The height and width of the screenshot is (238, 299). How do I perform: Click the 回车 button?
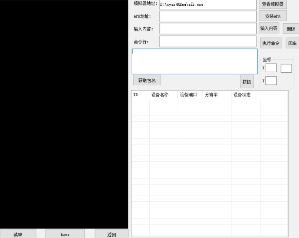tap(292, 43)
